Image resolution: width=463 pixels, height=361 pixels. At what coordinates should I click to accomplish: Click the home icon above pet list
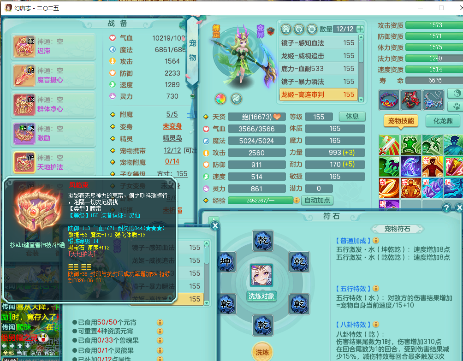286,29
